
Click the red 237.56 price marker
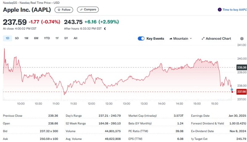pos(241,91)
